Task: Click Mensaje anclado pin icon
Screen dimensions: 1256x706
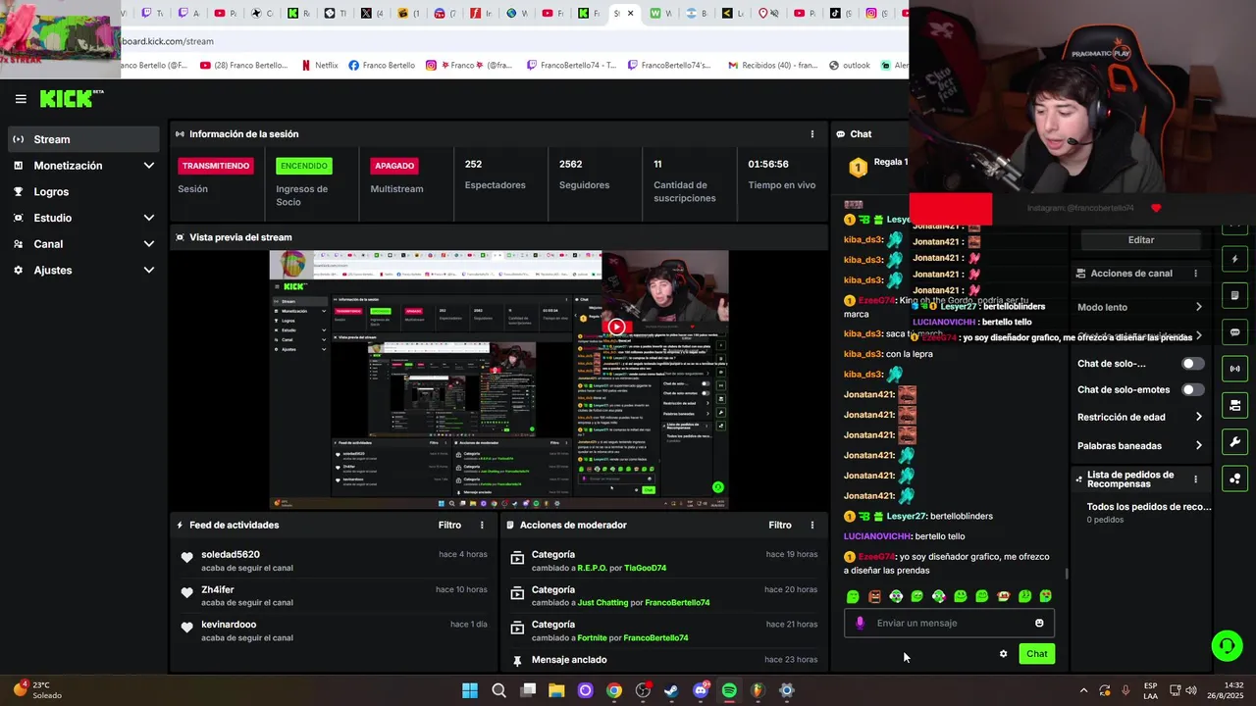Action: pyautogui.click(x=517, y=662)
